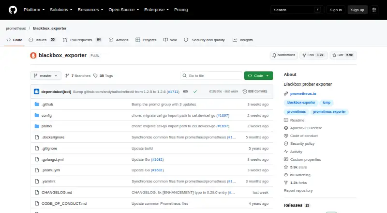Click the GitHub logo icon
Image resolution: width=387 pixels, height=213 pixels.
[13, 10]
